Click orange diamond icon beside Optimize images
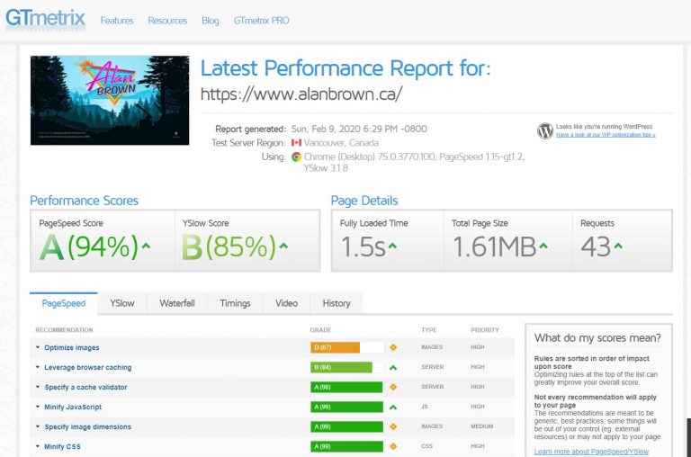 pos(393,347)
